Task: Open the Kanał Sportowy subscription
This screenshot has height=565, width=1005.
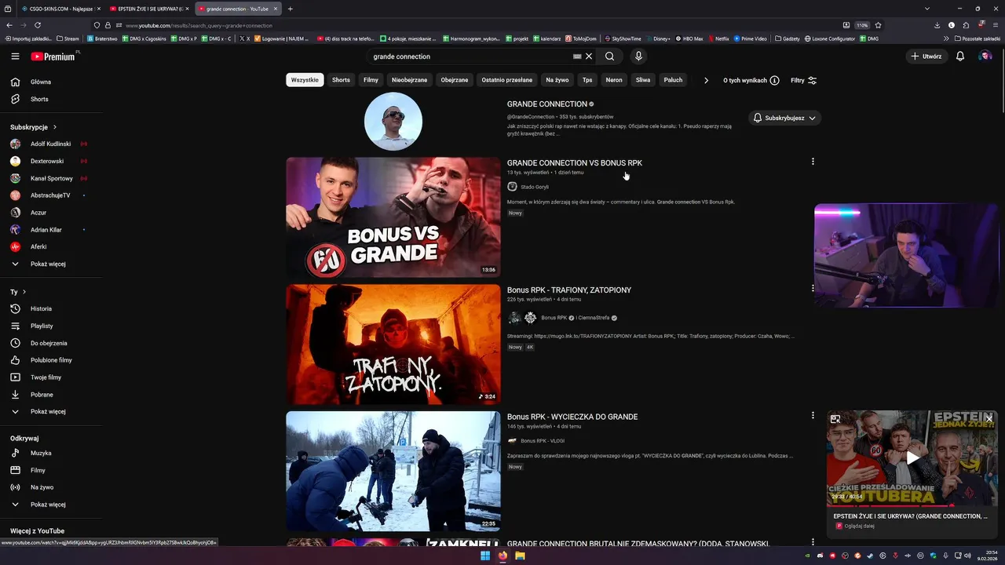Action: coord(51,178)
